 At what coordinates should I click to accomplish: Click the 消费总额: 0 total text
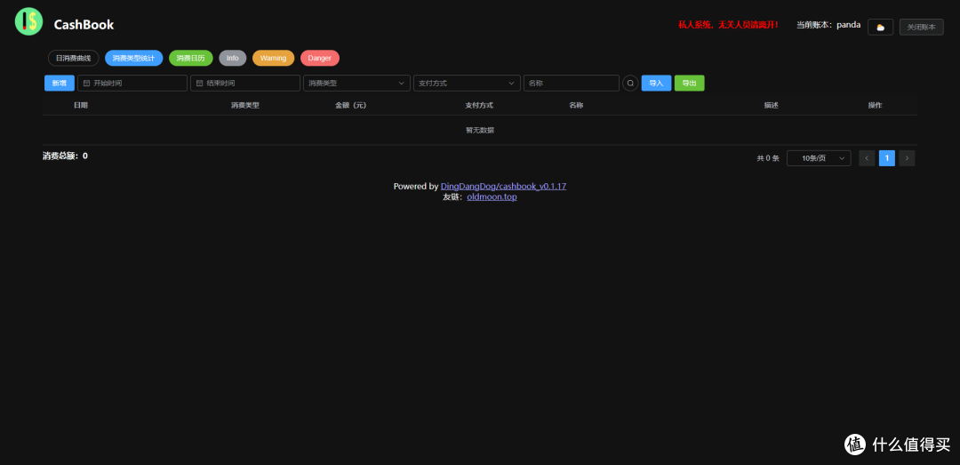click(65, 156)
